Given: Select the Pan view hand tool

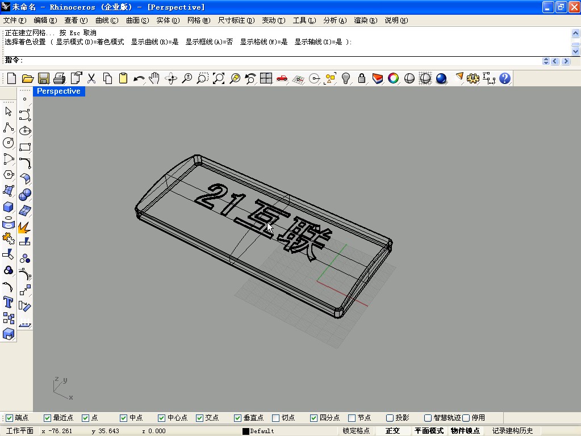Looking at the screenshot, I should pos(154,78).
